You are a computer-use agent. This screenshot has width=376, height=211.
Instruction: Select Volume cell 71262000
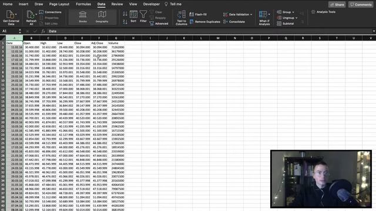[116, 47]
